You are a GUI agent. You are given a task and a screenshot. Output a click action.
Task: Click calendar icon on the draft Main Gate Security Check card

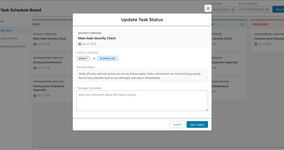pyautogui.click(x=34, y=44)
